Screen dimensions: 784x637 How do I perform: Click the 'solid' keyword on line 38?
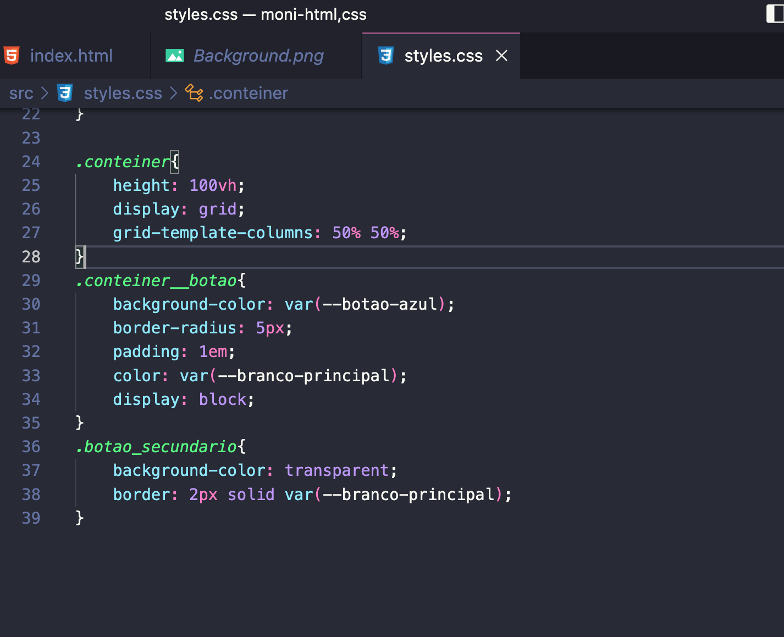pyautogui.click(x=251, y=495)
